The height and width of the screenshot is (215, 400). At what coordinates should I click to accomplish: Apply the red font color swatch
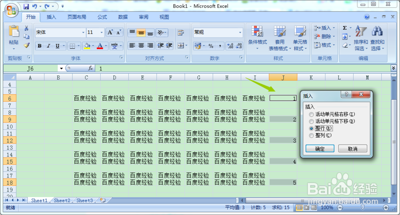pos(100,46)
